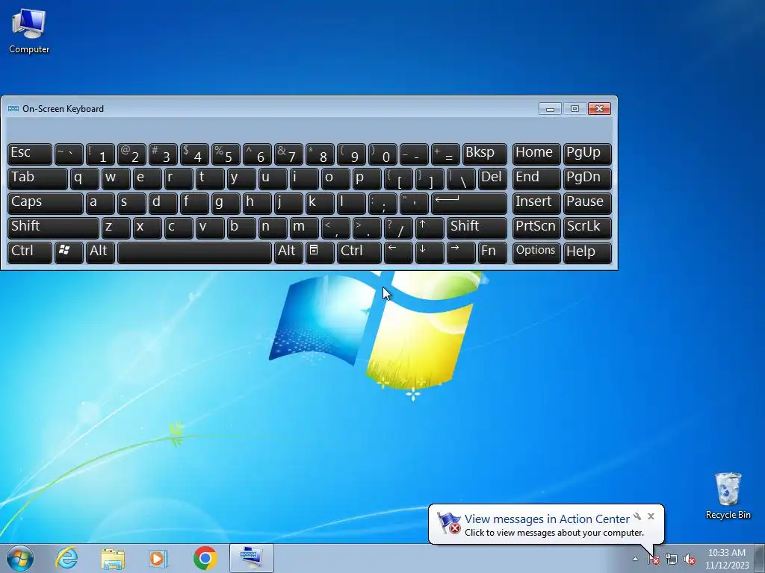Click the Insert key
Screen dimensions: 765x573
click(536, 203)
